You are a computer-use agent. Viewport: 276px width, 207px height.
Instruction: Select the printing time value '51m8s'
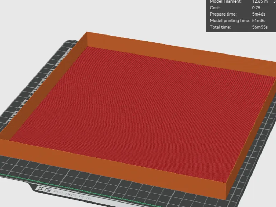pyautogui.click(x=258, y=21)
